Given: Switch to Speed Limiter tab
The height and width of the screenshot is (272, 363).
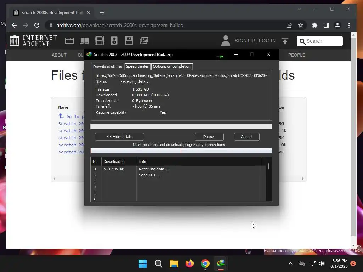Looking at the screenshot, I should click(x=137, y=66).
